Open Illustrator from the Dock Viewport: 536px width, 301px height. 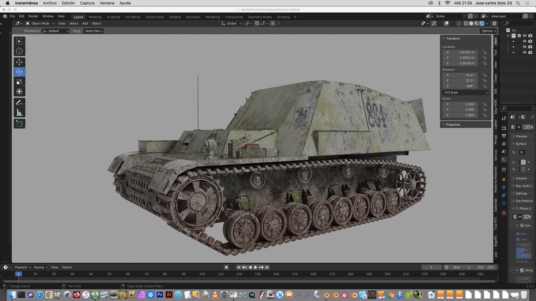(169, 295)
